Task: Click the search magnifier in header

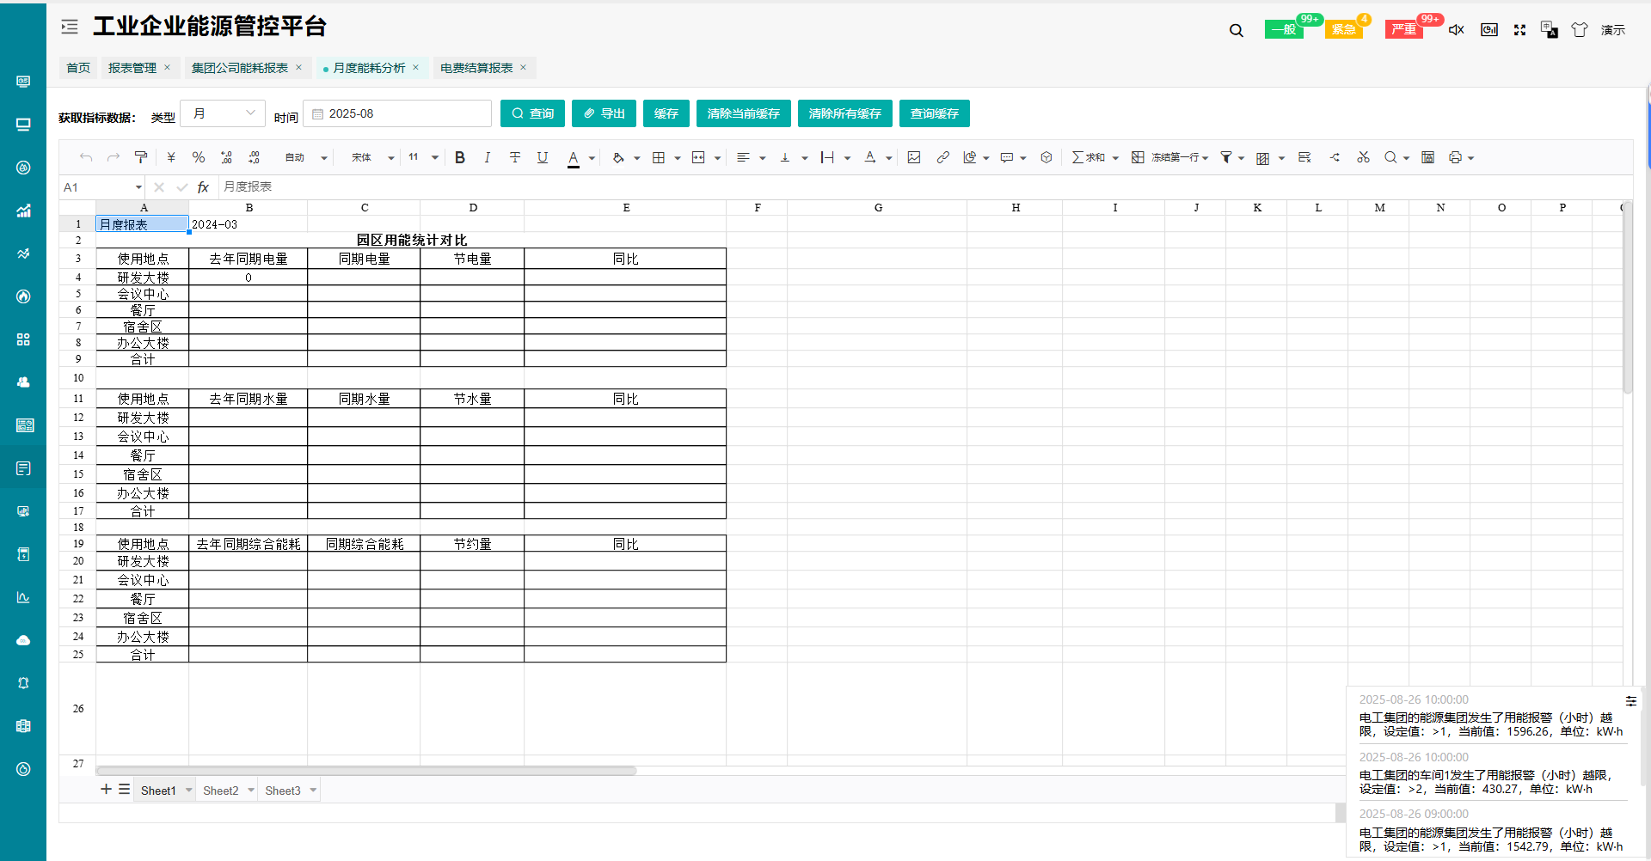Action: click(x=1237, y=31)
